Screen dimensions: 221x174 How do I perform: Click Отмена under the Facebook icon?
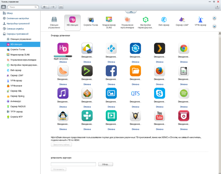111,84
